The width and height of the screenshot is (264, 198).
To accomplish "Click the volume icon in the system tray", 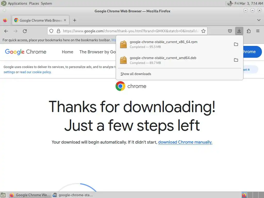I will click(230, 3).
